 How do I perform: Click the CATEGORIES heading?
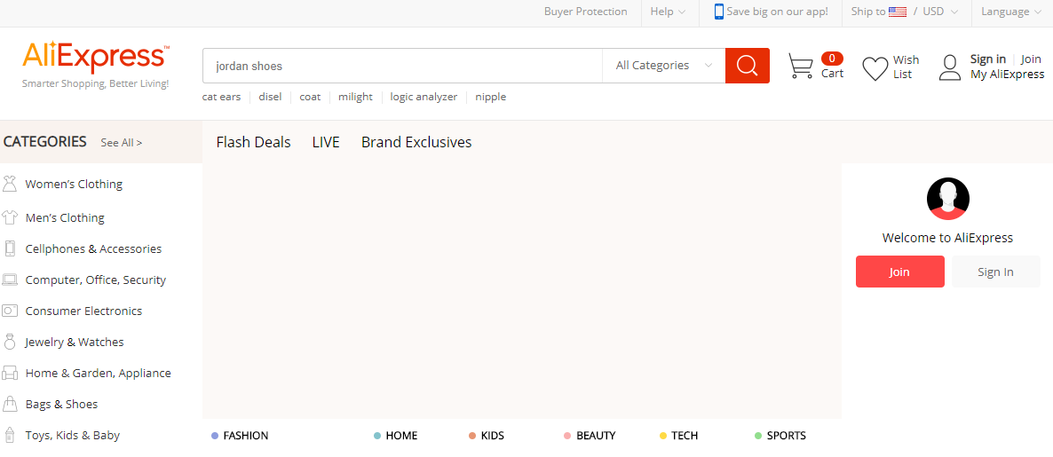tap(45, 142)
